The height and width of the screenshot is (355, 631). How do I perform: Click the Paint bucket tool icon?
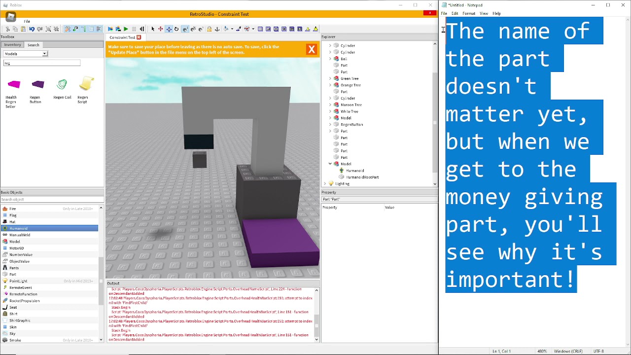coord(226,29)
